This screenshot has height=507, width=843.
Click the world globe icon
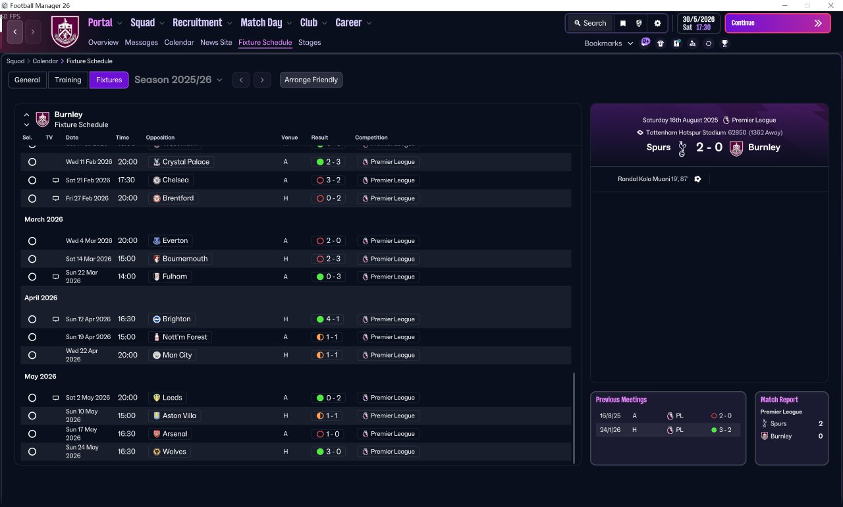[x=639, y=23]
